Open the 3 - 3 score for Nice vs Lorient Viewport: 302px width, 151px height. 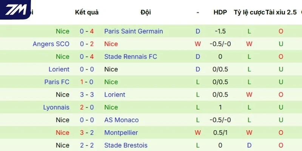point(87,95)
